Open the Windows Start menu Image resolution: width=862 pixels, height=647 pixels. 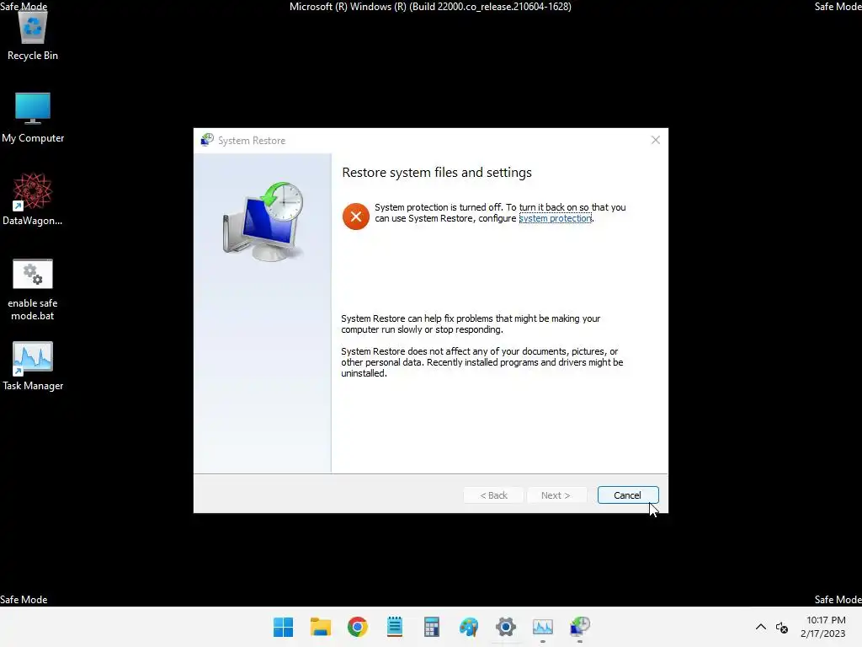(x=283, y=627)
